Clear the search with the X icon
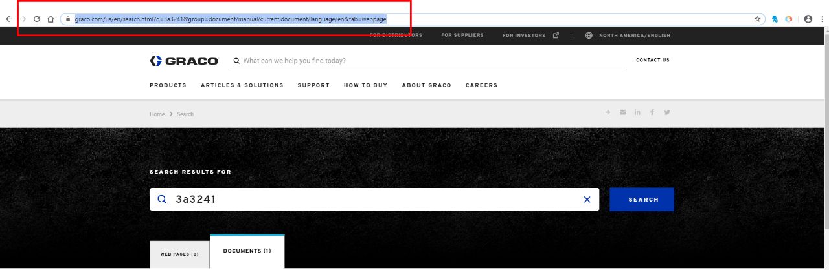 pyautogui.click(x=587, y=200)
